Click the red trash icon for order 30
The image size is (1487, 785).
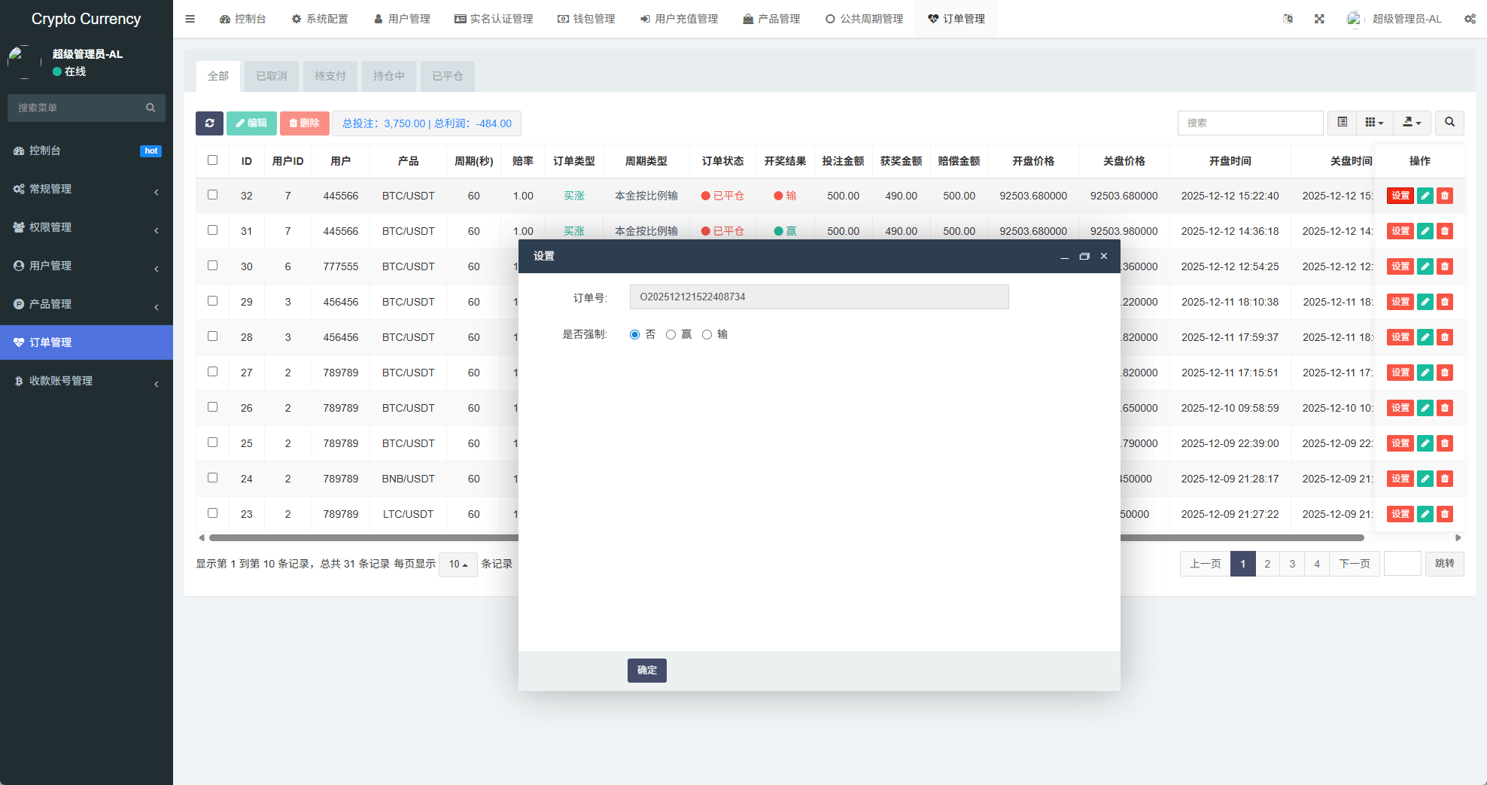coord(1444,266)
